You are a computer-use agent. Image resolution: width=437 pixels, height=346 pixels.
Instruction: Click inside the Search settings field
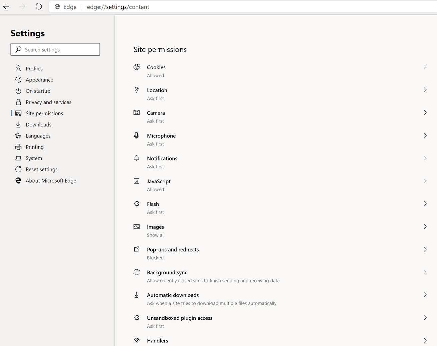[55, 49]
